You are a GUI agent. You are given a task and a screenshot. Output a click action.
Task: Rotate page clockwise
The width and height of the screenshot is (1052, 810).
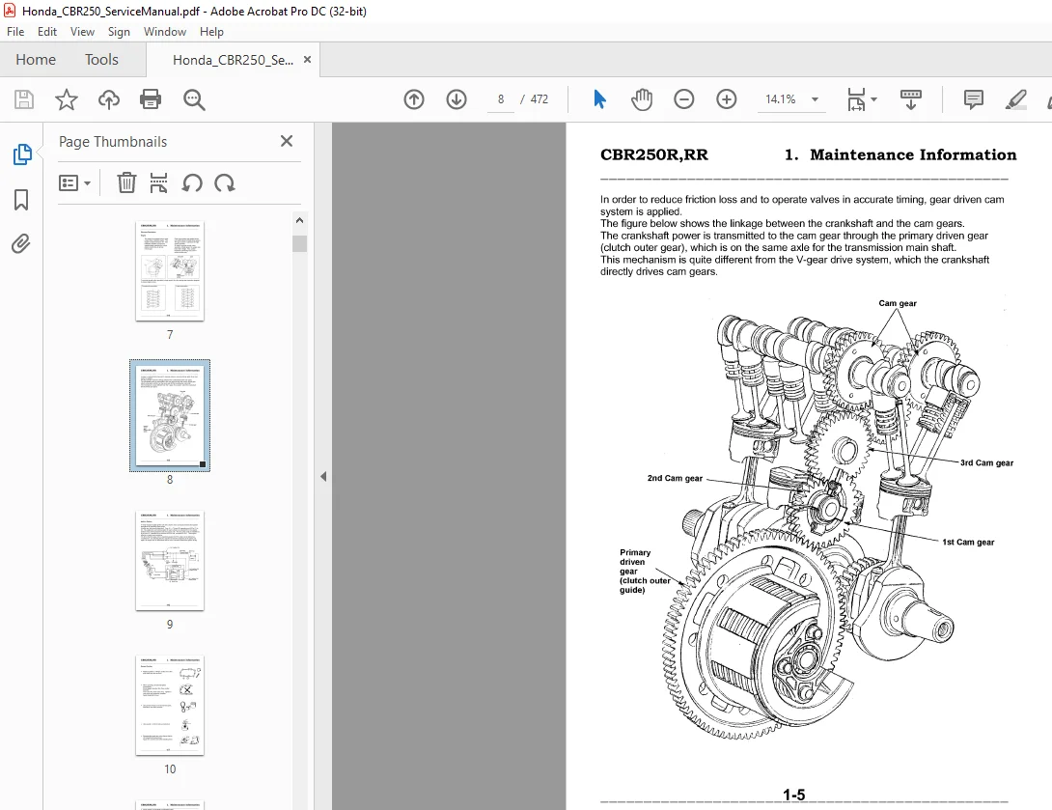[224, 182]
